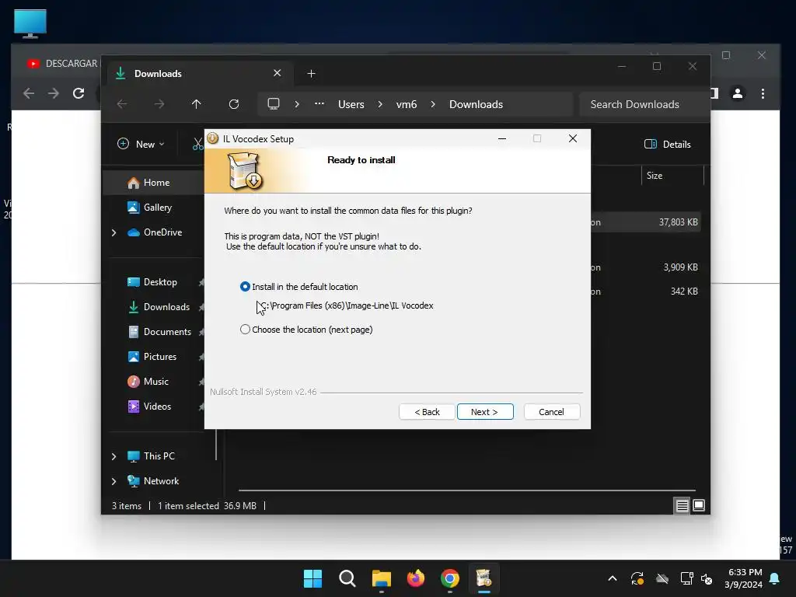
Task: Click the Music icon in sidebar
Action: (x=134, y=382)
